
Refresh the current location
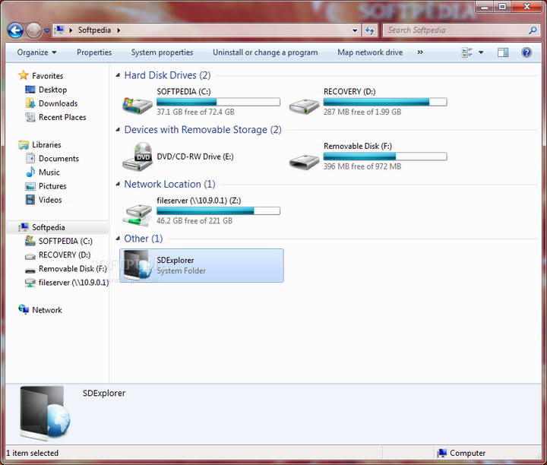point(370,30)
